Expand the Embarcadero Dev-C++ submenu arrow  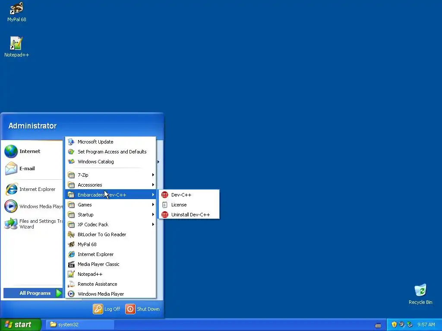click(153, 195)
